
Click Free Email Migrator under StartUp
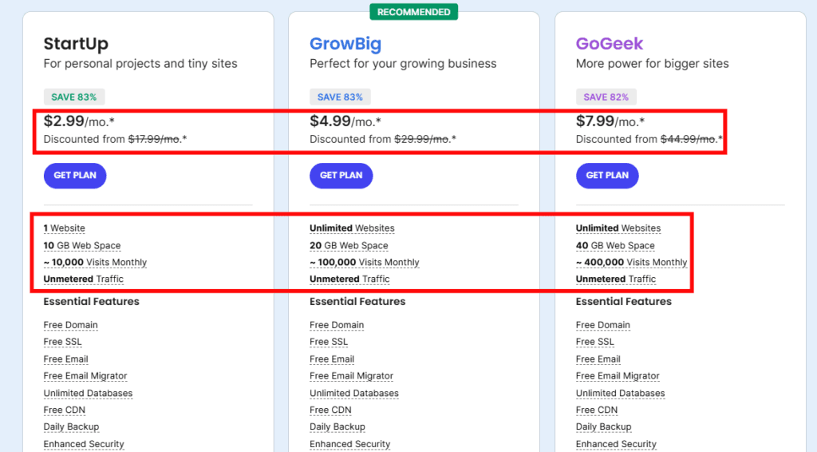(85, 376)
